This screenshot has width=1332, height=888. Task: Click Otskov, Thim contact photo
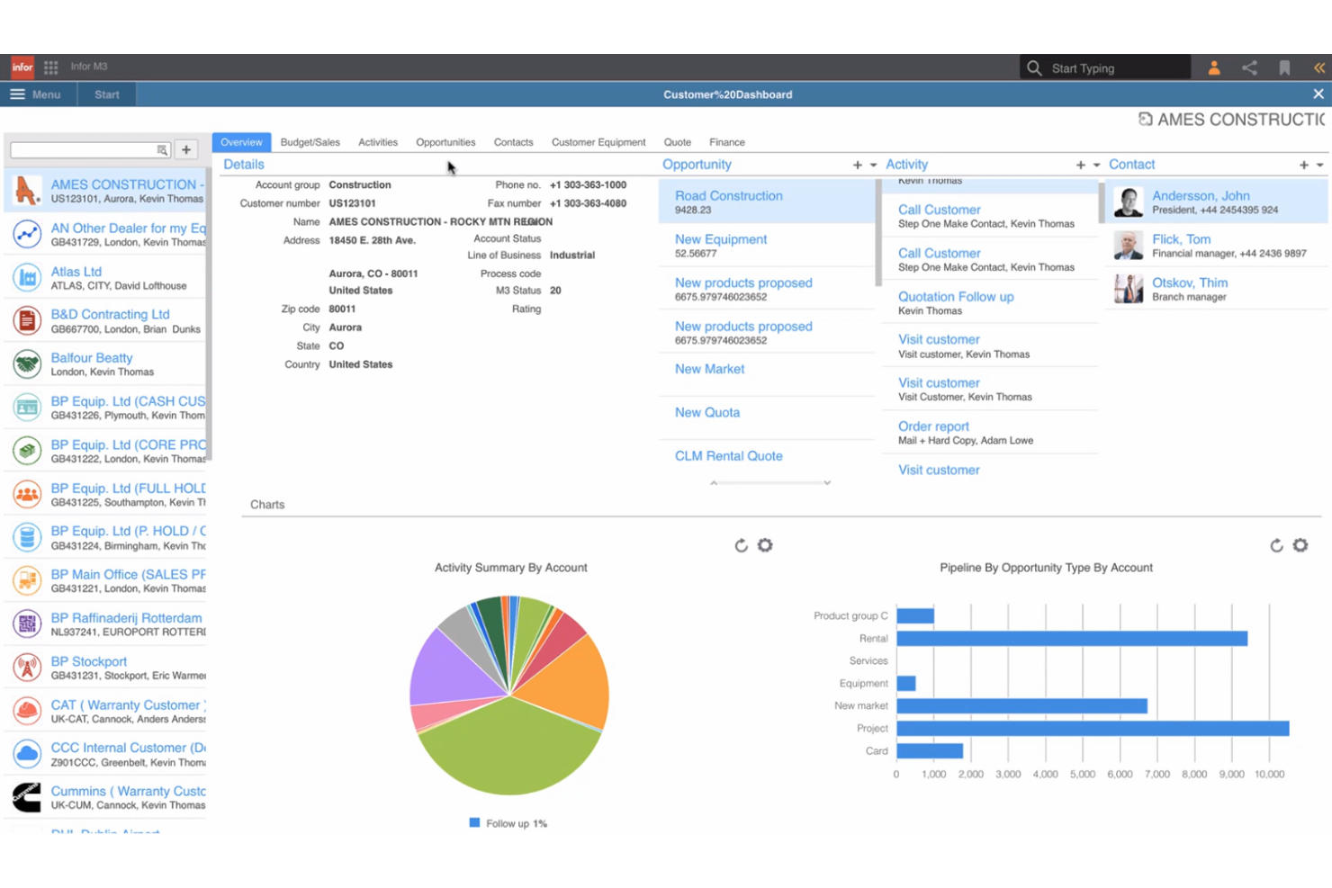pos(1129,289)
